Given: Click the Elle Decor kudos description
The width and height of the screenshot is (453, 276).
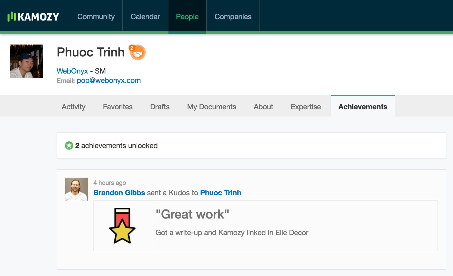Looking at the screenshot, I should (232, 233).
